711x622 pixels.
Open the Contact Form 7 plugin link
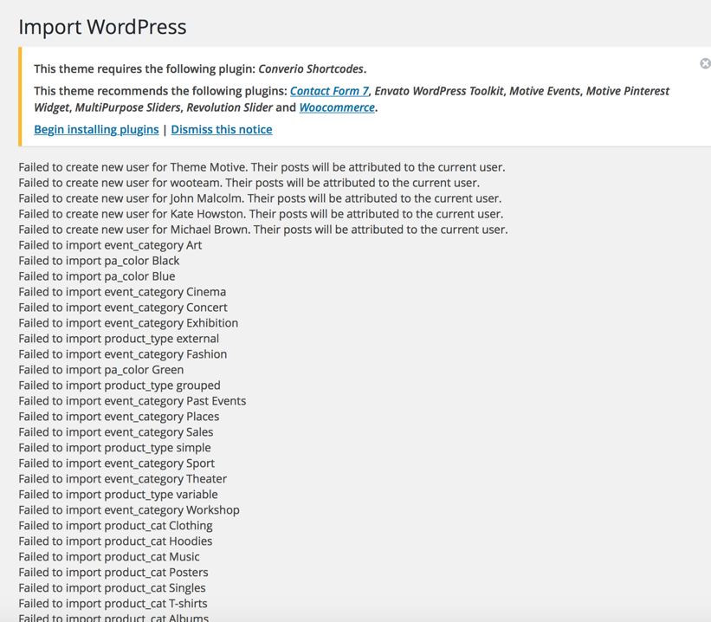(x=329, y=91)
